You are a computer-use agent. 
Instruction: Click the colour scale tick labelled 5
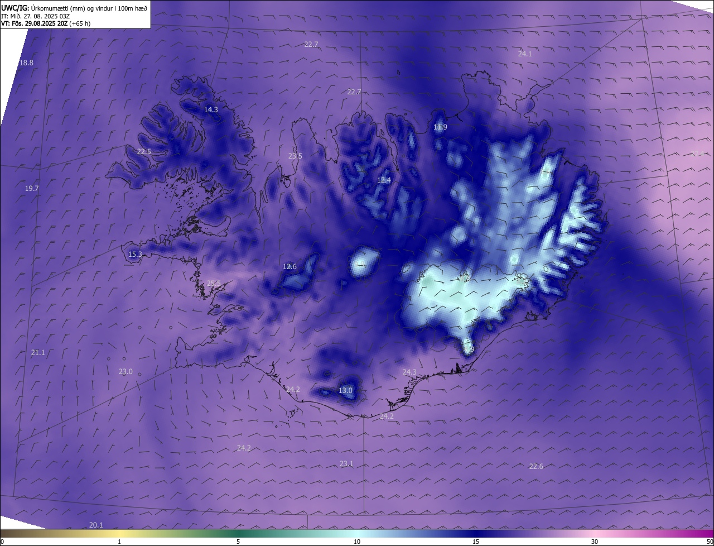coord(238,542)
